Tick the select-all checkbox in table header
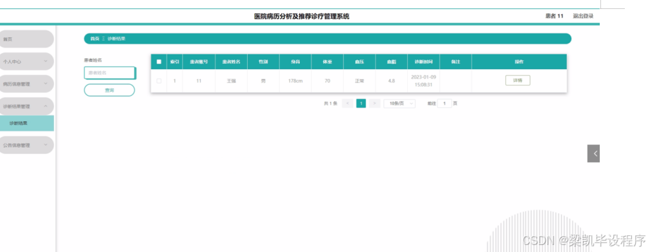Screen dimensions: 648x252 (159, 62)
